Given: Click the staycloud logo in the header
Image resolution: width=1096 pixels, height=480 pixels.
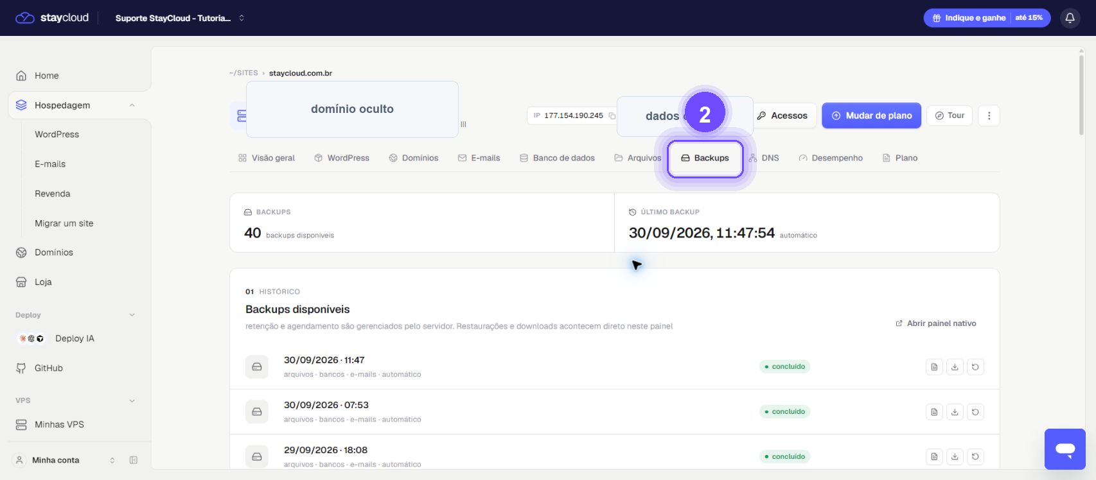Looking at the screenshot, I should coord(52,18).
